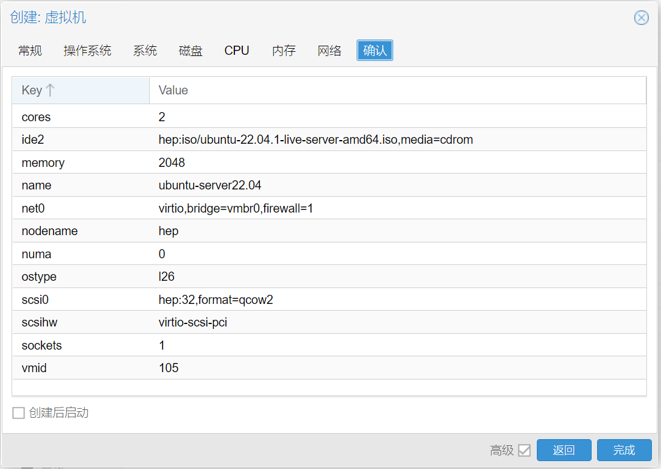
Task: Select the scsihw value virtio-scsi-pci
Action: point(193,323)
